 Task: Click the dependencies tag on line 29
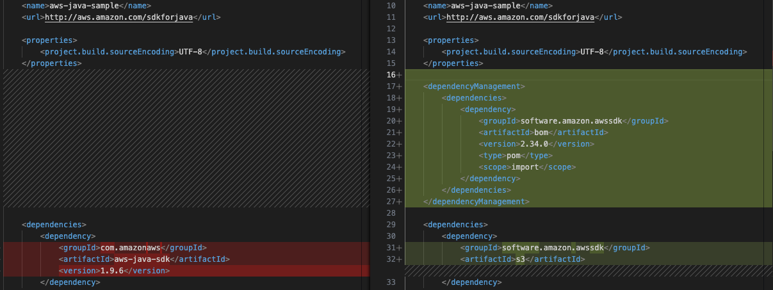(456, 225)
